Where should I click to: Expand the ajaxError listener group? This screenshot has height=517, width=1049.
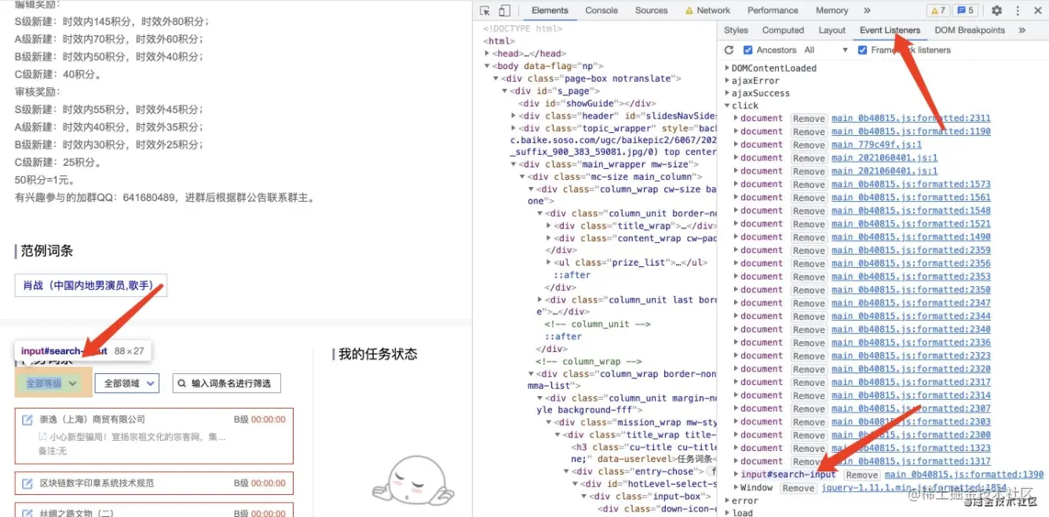coord(727,80)
